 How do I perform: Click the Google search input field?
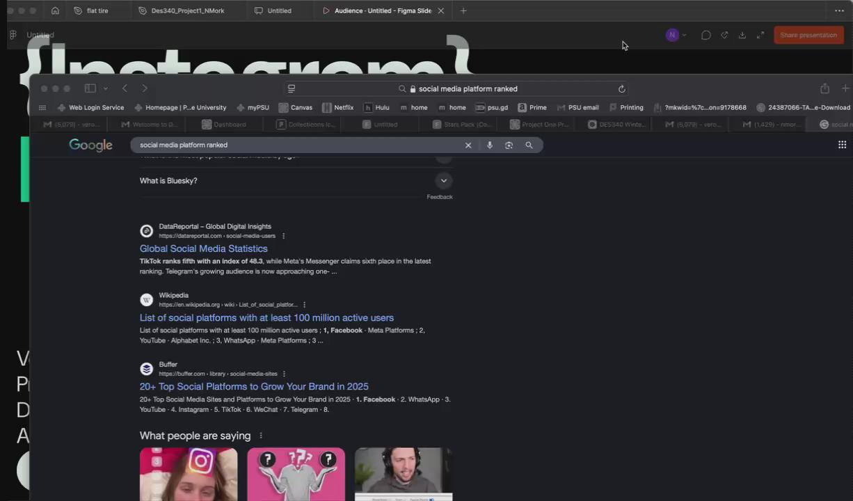[298, 145]
